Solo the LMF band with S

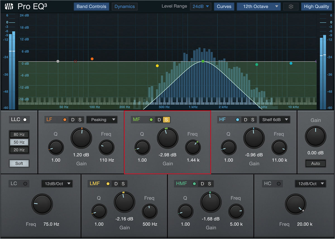123,184
